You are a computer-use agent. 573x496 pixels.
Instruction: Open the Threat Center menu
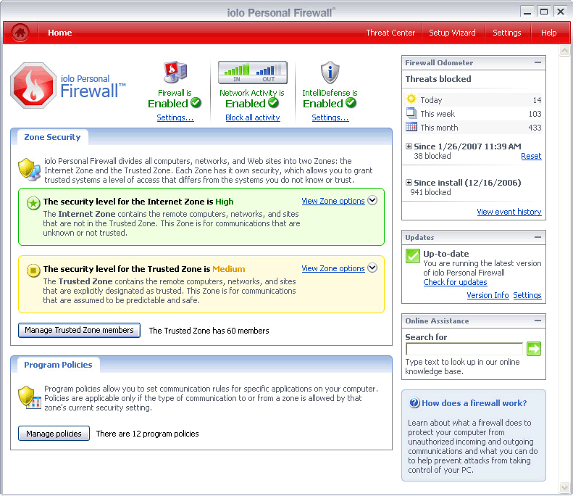click(390, 33)
